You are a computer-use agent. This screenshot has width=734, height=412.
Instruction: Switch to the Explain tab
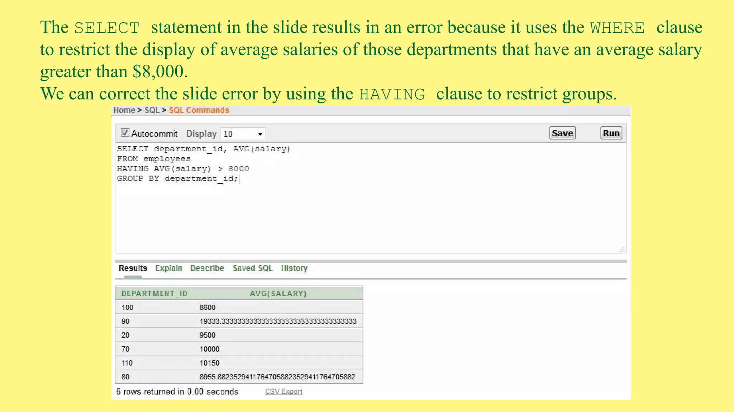pyautogui.click(x=168, y=268)
